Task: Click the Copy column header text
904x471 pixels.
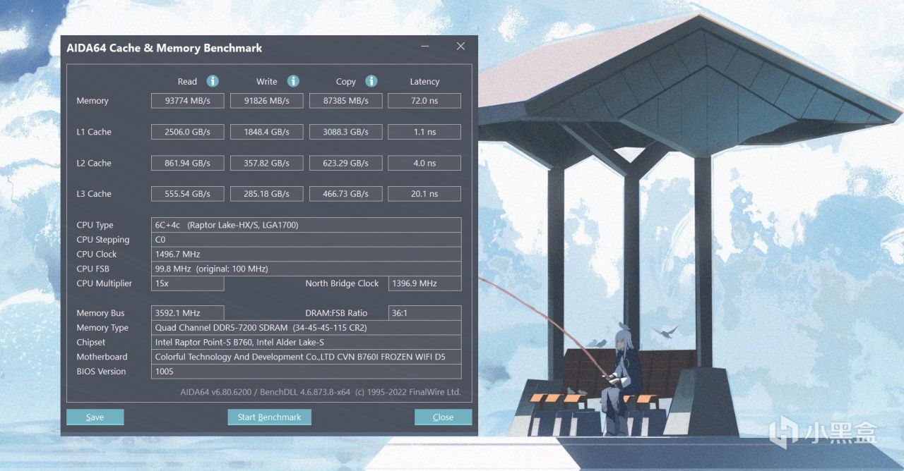Action: coord(346,82)
